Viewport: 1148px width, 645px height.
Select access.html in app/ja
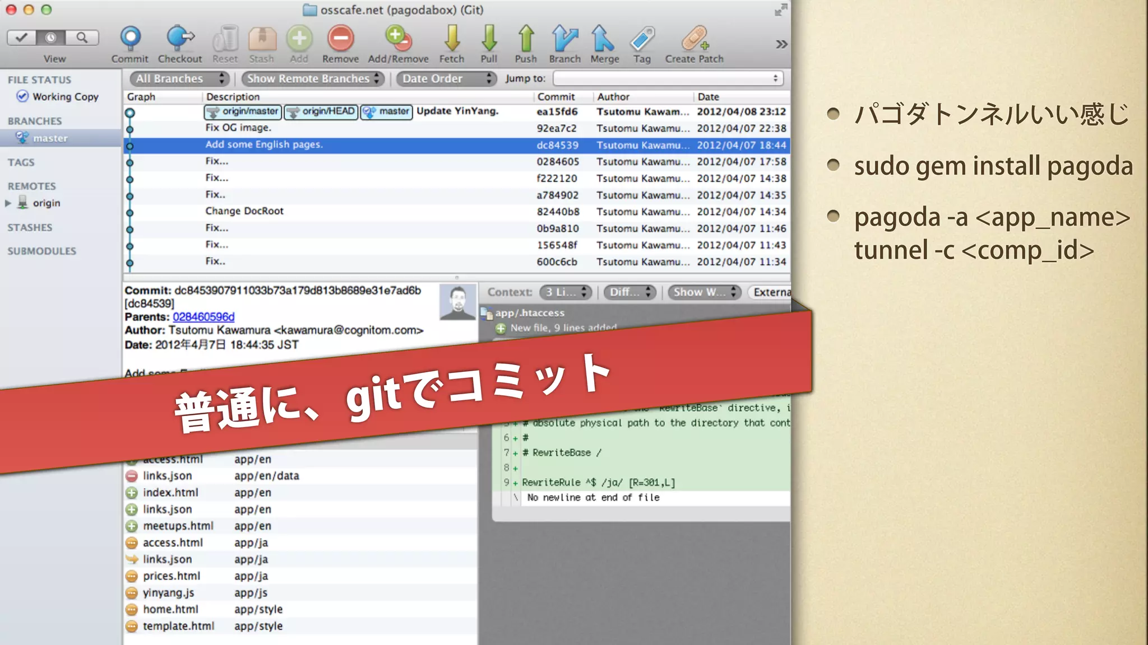point(300,543)
